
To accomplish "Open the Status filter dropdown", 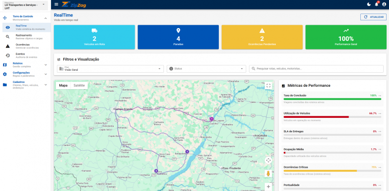I will coord(206,69).
